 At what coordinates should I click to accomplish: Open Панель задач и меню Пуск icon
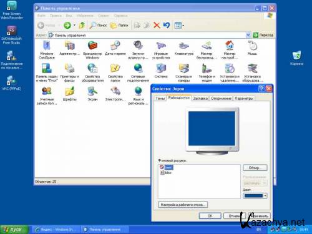coord(47,72)
